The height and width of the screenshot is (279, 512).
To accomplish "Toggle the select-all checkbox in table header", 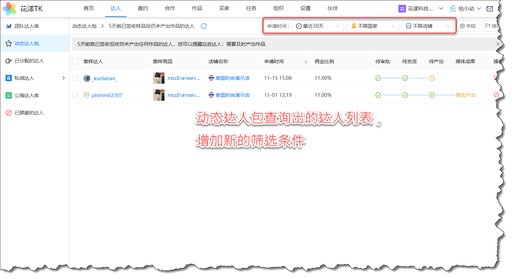I will [75, 61].
